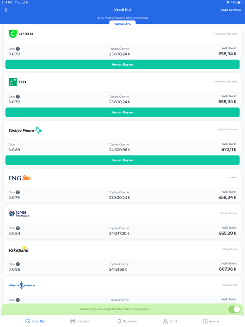
Task: Open the Sırala & Filtrele options
Action: (230, 10)
